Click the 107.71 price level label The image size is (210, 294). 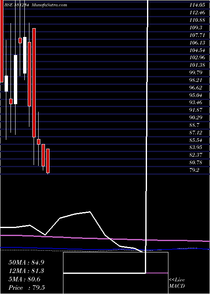point(197,35)
